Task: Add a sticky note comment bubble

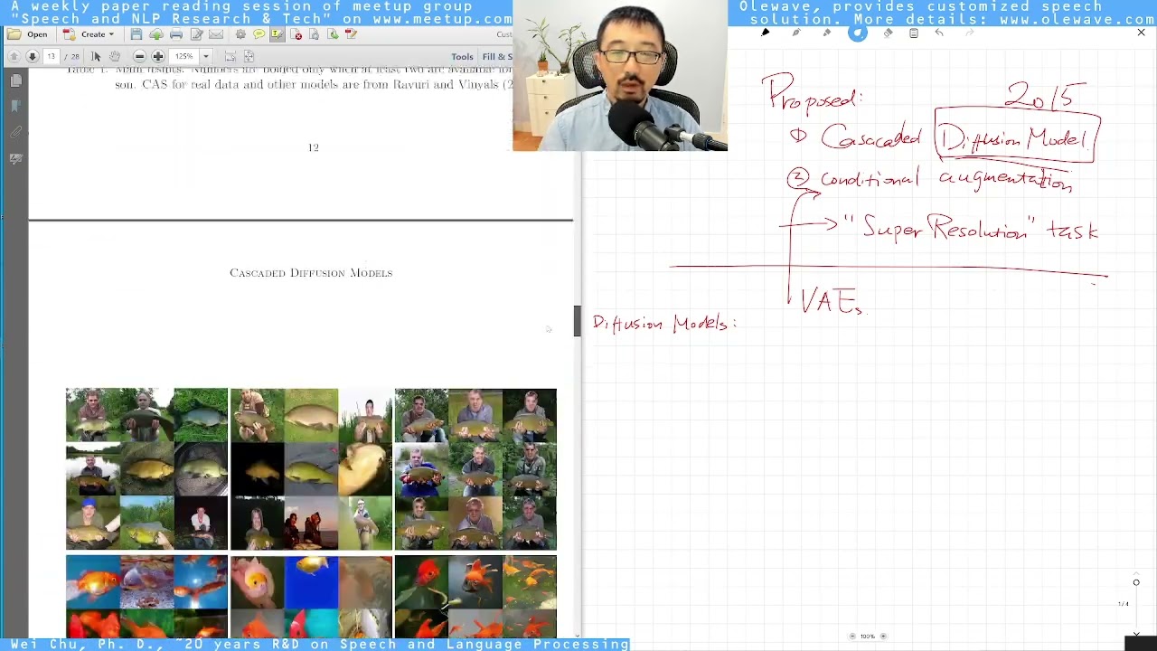Action: (259, 34)
